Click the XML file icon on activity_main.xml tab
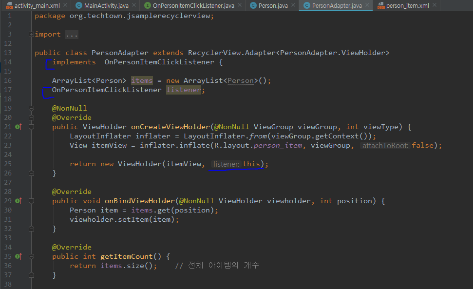 click(9, 5)
